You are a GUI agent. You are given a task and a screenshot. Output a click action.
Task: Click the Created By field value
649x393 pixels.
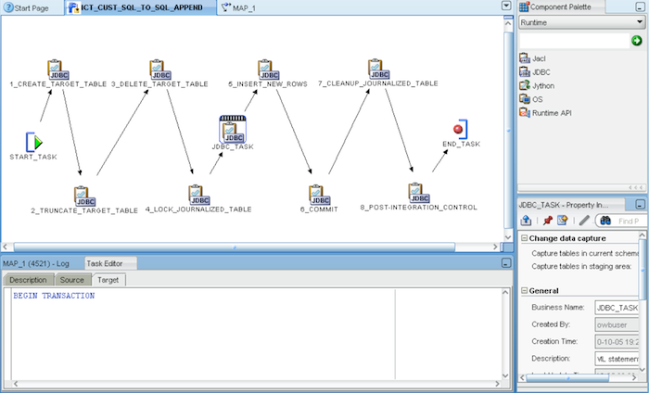coord(617,324)
